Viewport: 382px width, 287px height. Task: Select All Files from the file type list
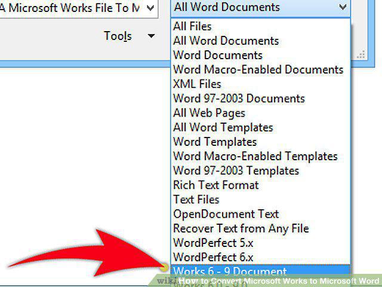[260, 26]
